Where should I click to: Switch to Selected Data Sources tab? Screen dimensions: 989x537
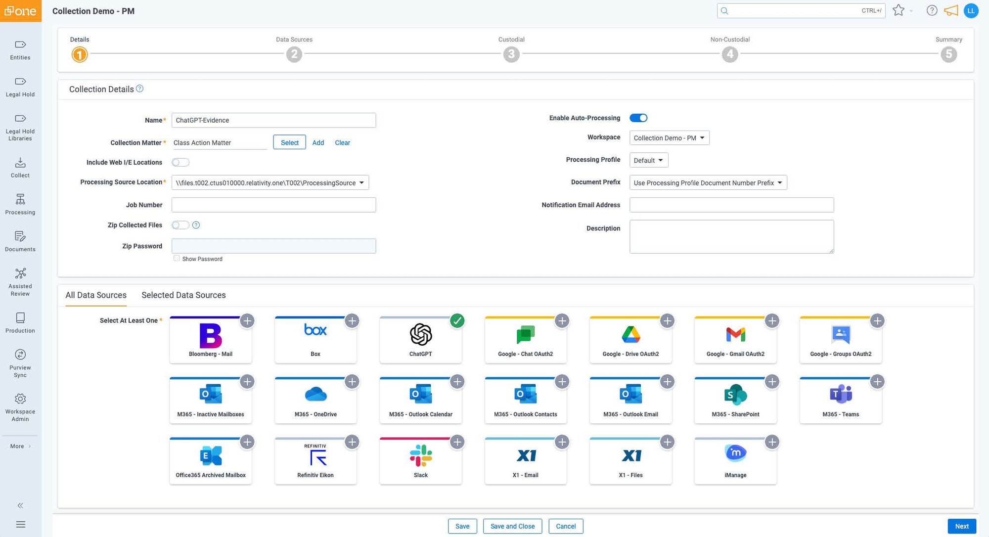[x=183, y=295]
